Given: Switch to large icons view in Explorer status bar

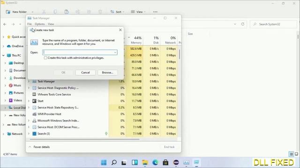Looking at the screenshot, I should (296, 154).
